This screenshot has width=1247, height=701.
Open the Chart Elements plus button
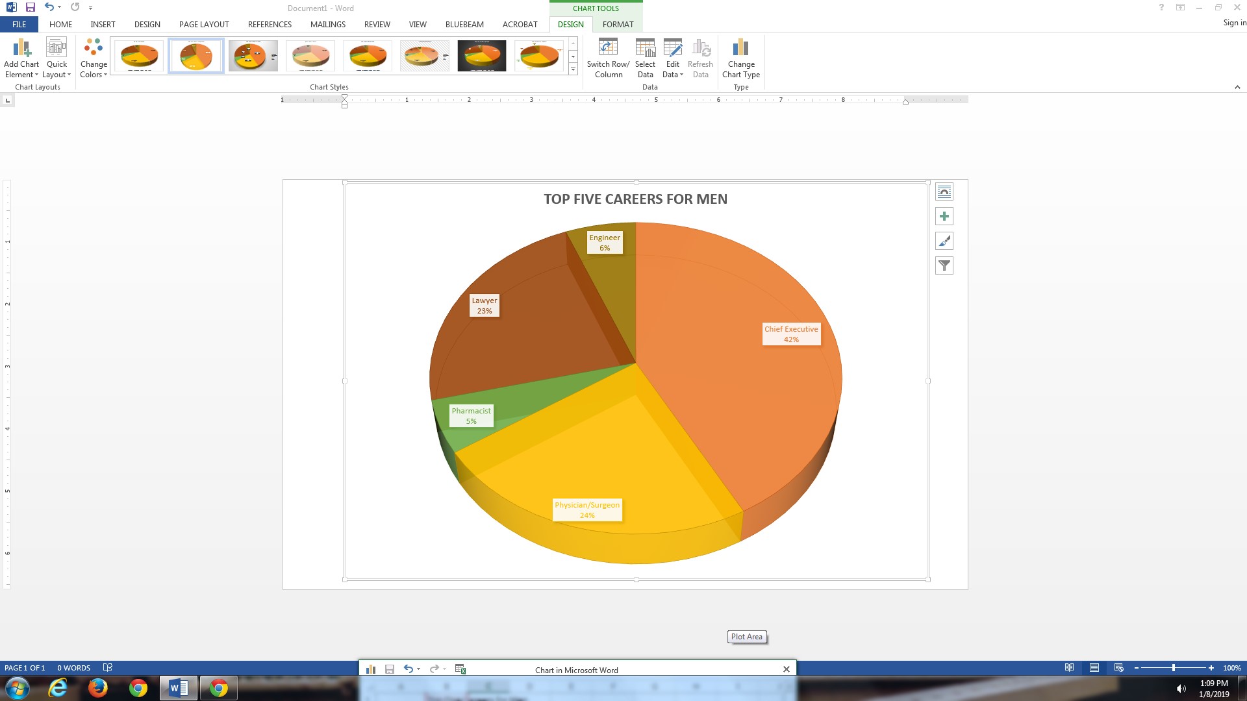click(x=944, y=217)
